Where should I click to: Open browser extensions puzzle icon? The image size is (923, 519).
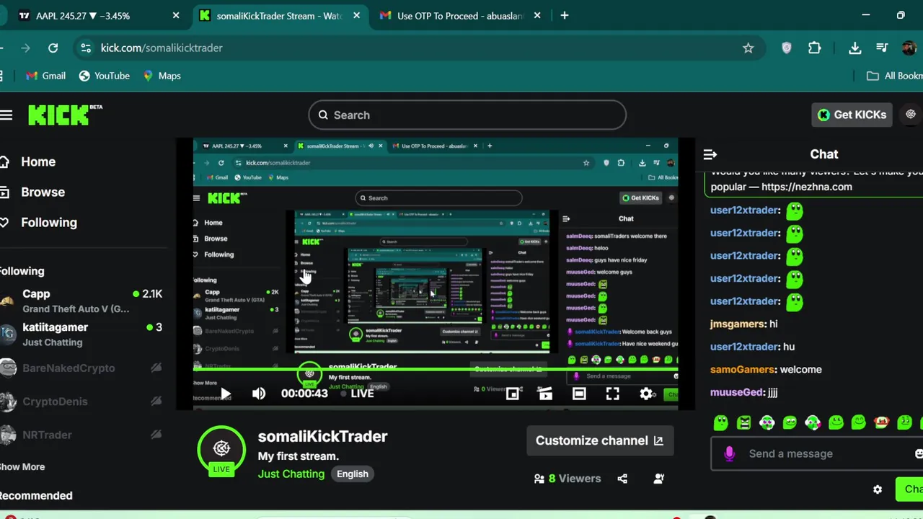(x=814, y=48)
